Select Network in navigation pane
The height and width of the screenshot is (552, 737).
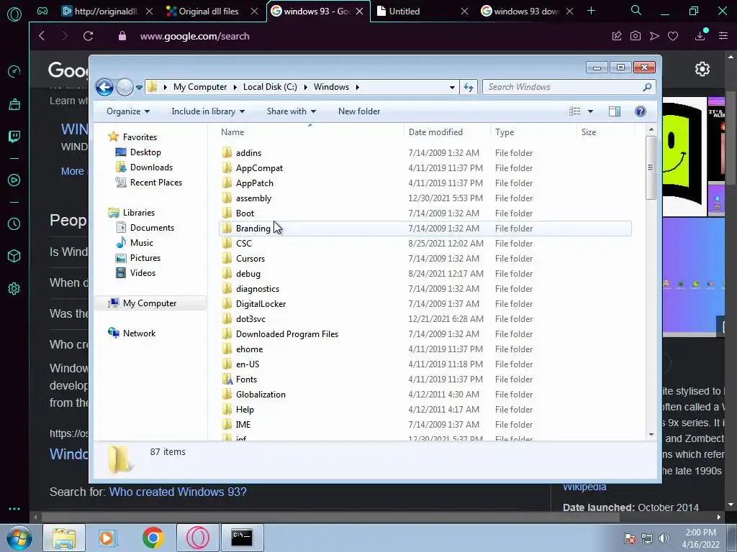(x=139, y=333)
